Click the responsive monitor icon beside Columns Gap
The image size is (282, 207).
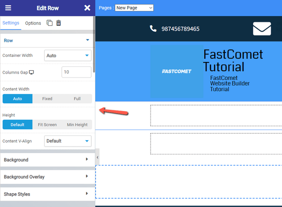(x=32, y=72)
